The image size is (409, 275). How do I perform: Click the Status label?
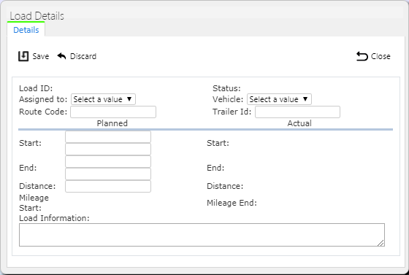226,88
